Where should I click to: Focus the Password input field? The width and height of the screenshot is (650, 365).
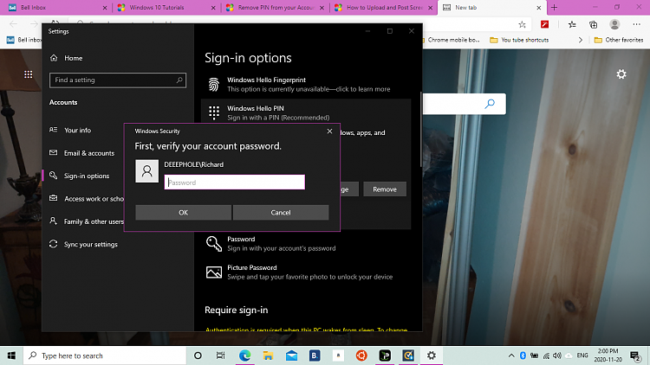235,182
